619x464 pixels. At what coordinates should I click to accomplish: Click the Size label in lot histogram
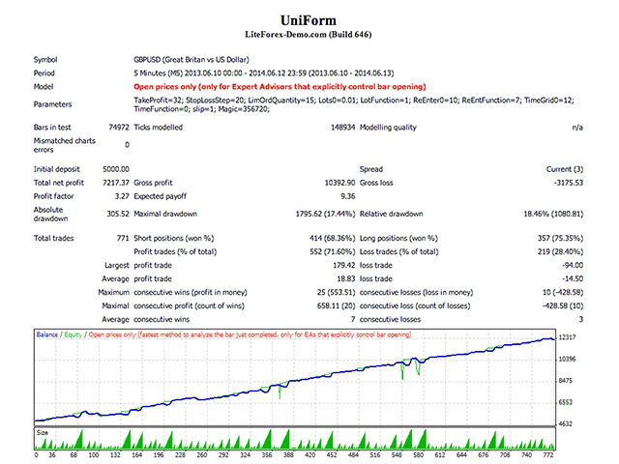tap(42, 433)
